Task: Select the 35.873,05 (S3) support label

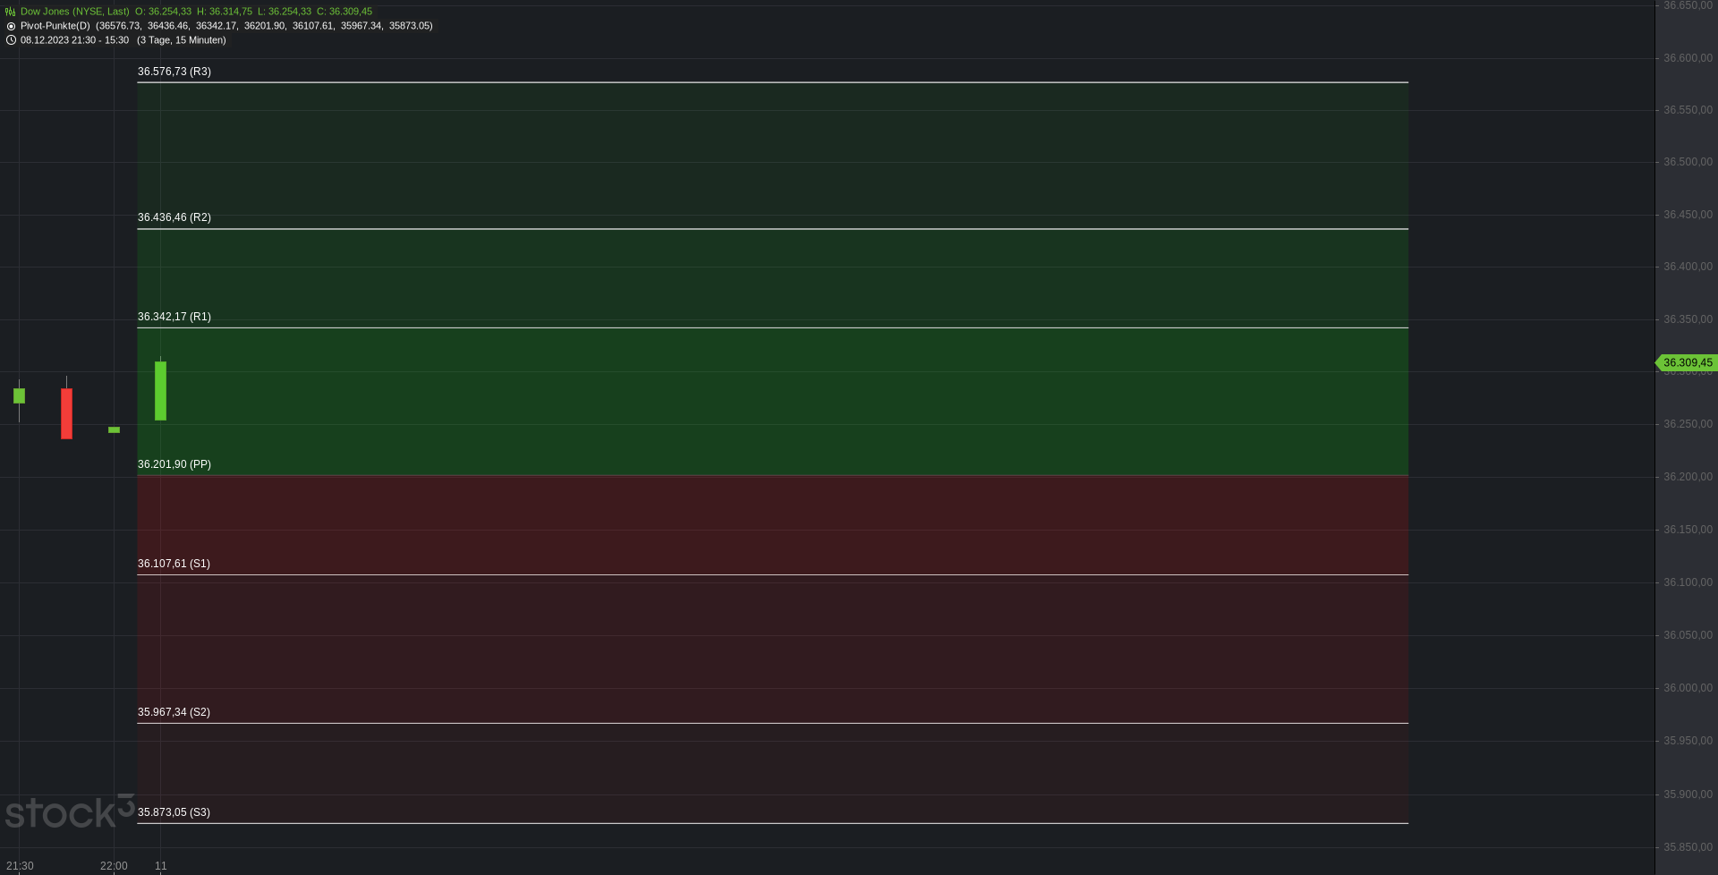Action: point(174,812)
